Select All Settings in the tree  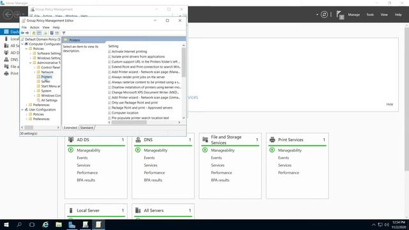coord(49,100)
